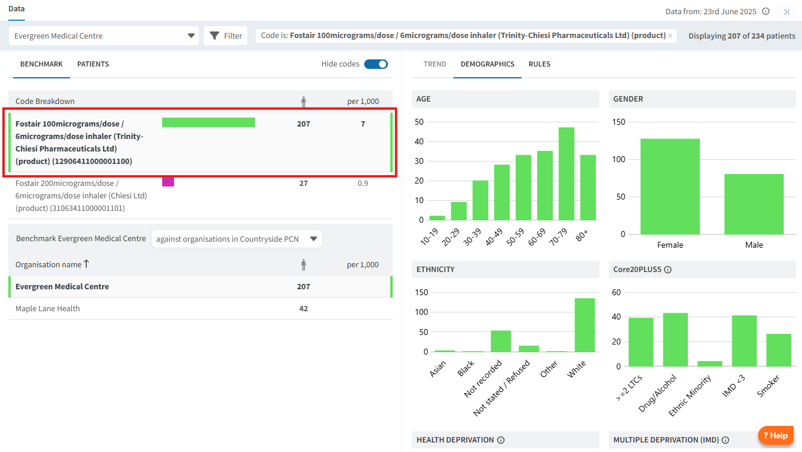
Task: Open Health Deprivation info icon
Action: (501, 440)
